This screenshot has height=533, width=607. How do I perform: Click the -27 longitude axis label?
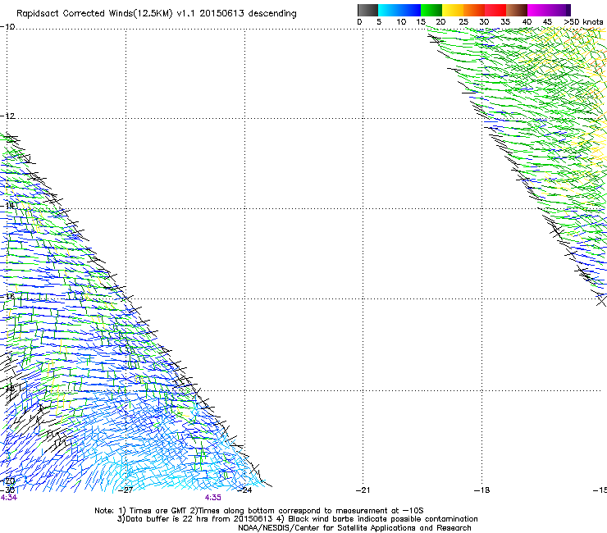pyautogui.click(x=126, y=490)
